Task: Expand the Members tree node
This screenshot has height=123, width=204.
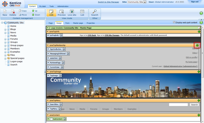Action: [x=5, y=49]
